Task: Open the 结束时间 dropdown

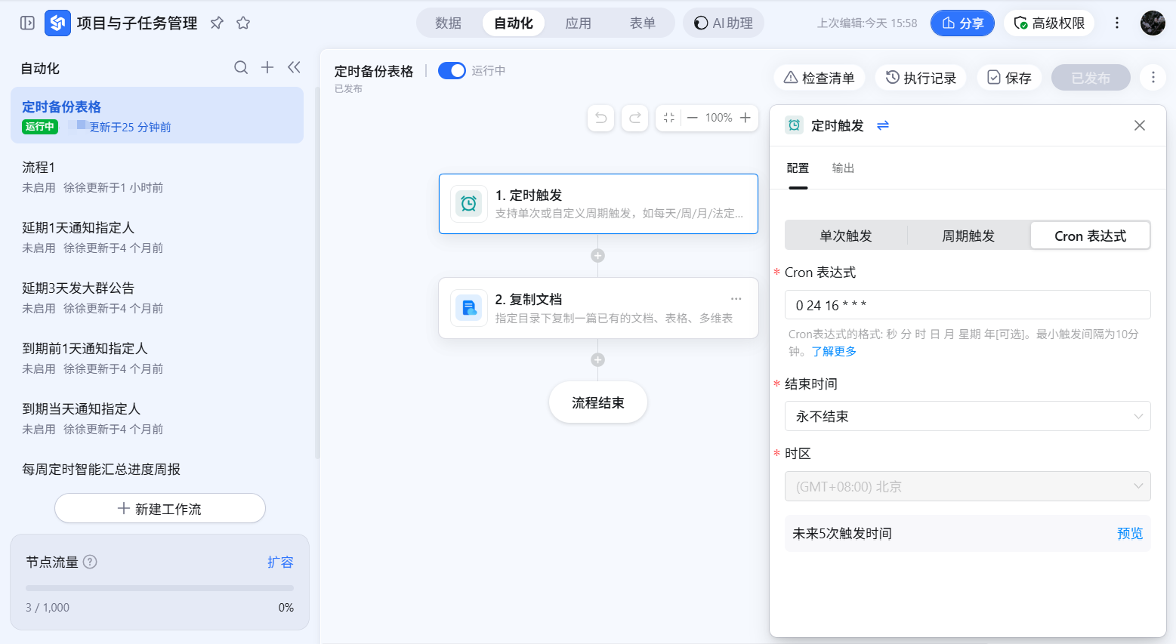Action: [x=968, y=416]
